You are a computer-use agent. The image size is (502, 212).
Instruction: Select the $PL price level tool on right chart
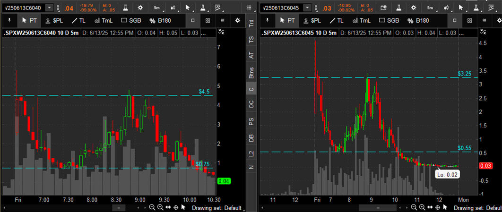pyautogui.click(x=312, y=20)
